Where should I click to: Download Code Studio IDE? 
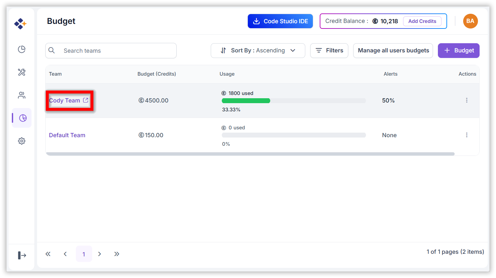tap(280, 21)
